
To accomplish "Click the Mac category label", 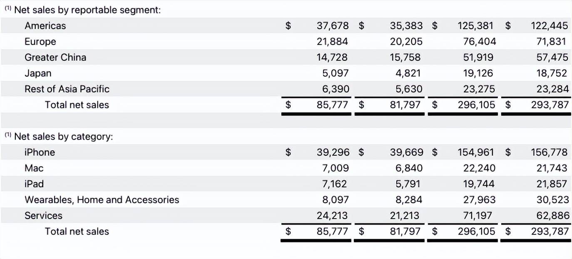I will click(34, 168).
